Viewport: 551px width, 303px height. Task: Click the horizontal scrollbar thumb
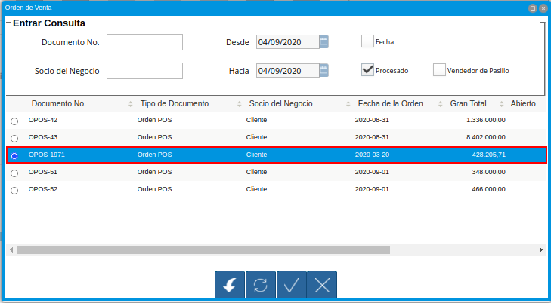point(204,249)
